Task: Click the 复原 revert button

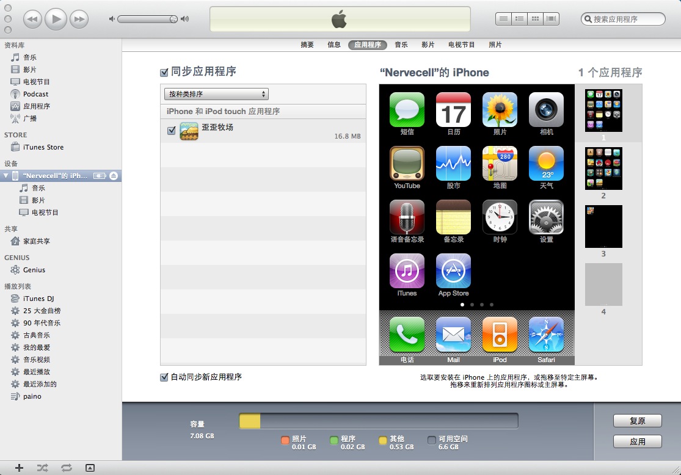Action: click(x=638, y=421)
